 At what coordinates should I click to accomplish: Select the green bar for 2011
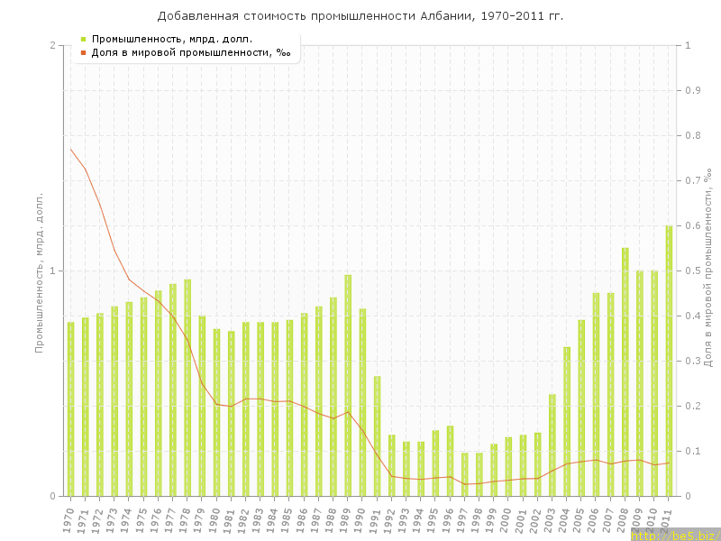click(x=669, y=361)
